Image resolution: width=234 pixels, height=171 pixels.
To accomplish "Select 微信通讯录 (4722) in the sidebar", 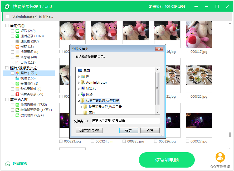I will coord(33,105).
